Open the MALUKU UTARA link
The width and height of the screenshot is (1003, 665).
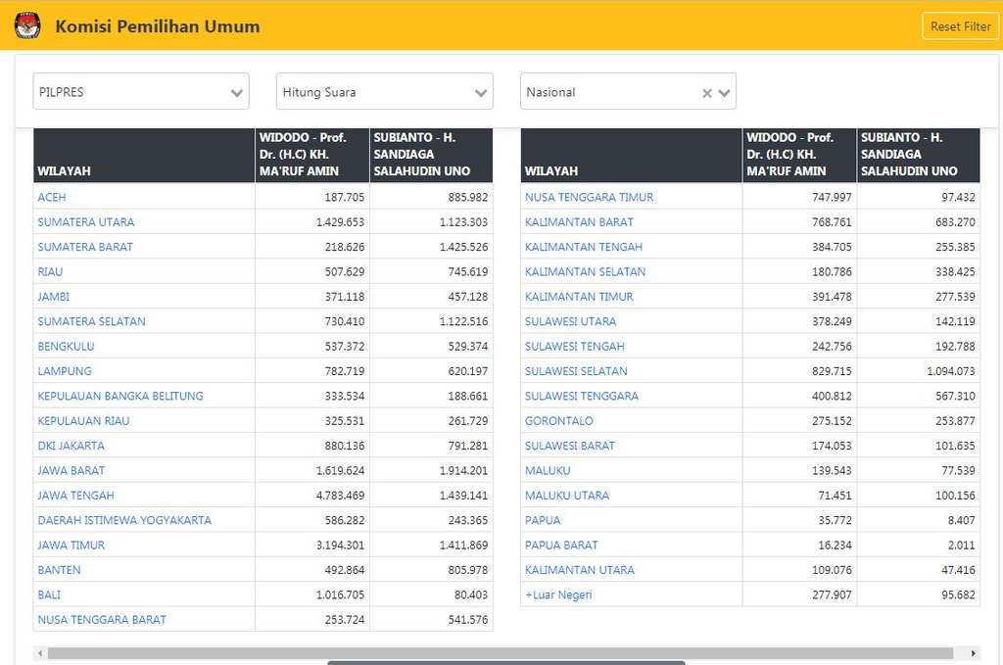coord(567,496)
